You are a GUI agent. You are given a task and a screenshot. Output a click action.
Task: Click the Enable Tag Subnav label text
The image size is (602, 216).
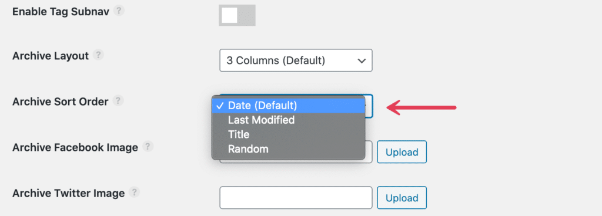point(61,12)
